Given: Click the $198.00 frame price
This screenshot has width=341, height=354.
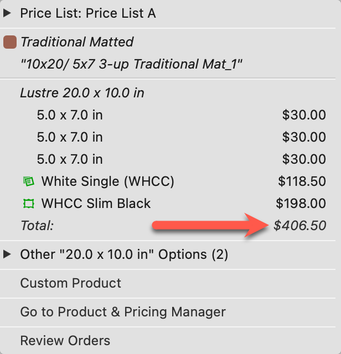Looking at the screenshot, I should pyautogui.click(x=302, y=204).
